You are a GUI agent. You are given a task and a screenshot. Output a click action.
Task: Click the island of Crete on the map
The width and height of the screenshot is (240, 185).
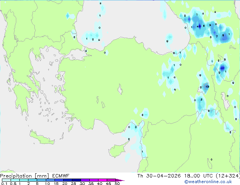[45, 141]
